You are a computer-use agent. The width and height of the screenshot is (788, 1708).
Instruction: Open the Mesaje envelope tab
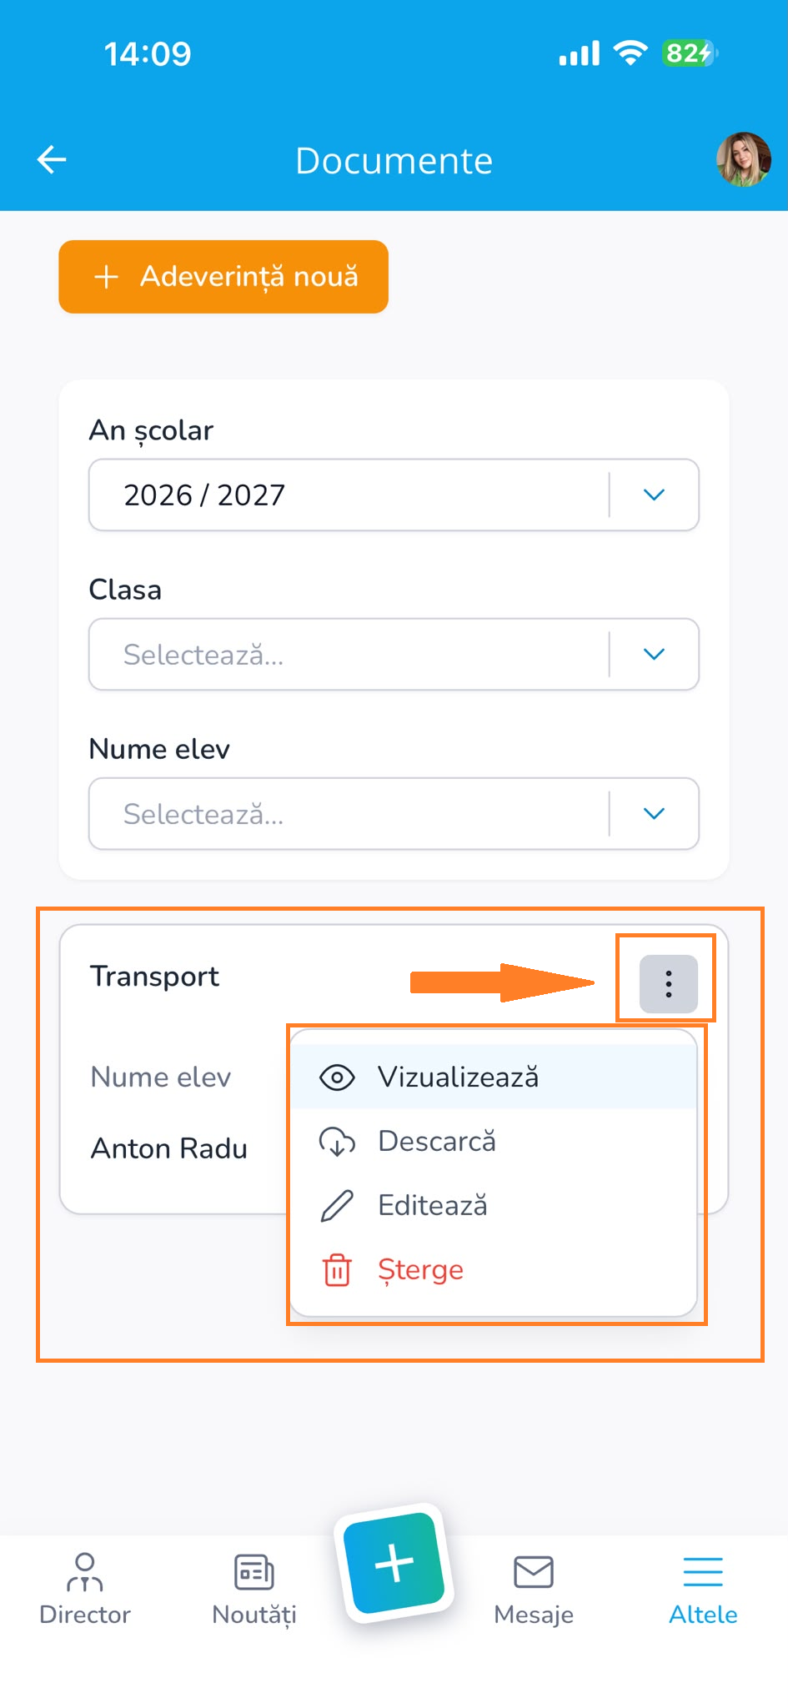(x=534, y=1589)
